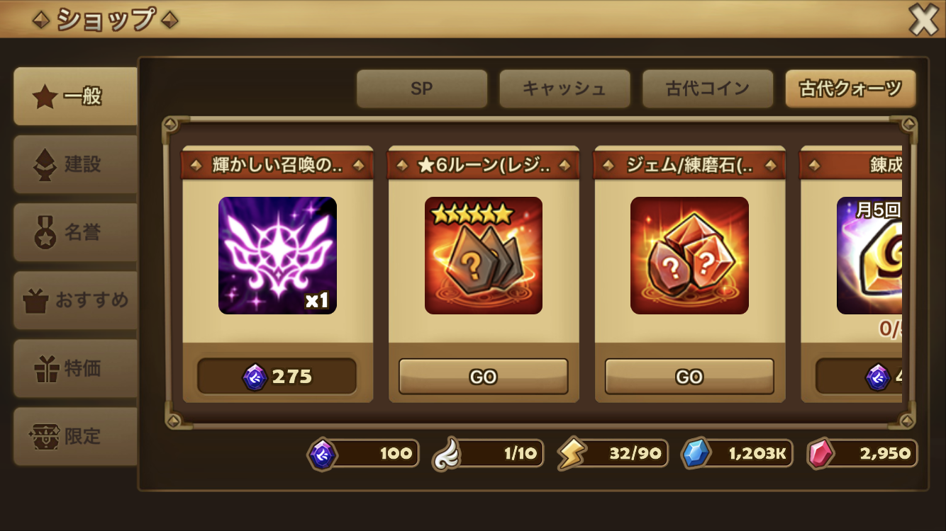The width and height of the screenshot is (946, 531).
Task: Tap the purple summoning emblem icon
Action: (x=277, y=256)
